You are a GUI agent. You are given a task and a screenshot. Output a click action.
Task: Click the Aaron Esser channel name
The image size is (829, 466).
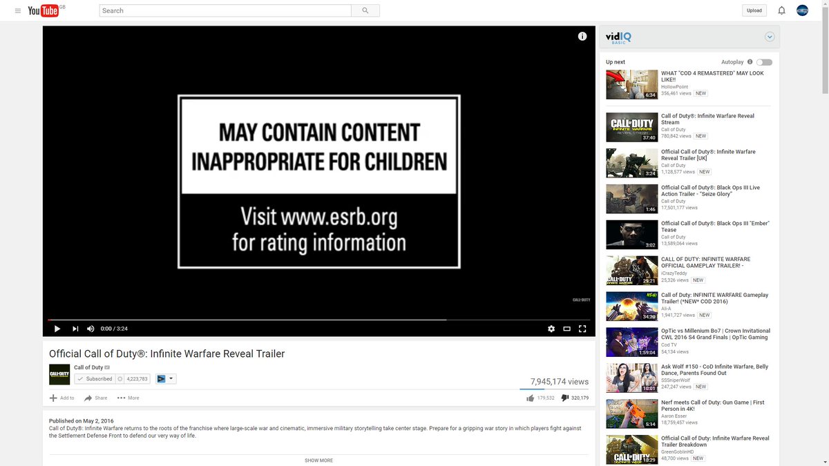(x=673, y=416)
